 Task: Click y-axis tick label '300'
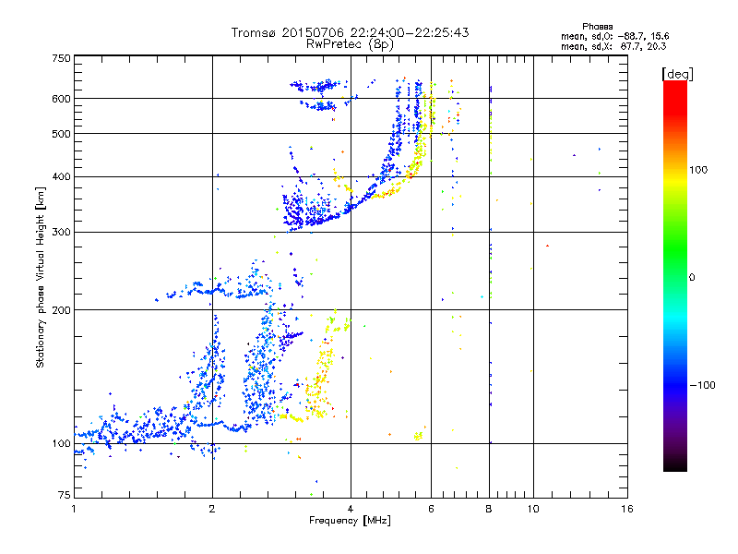[x=62, y=233]
